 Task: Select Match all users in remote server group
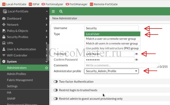[x=112, y=43]
